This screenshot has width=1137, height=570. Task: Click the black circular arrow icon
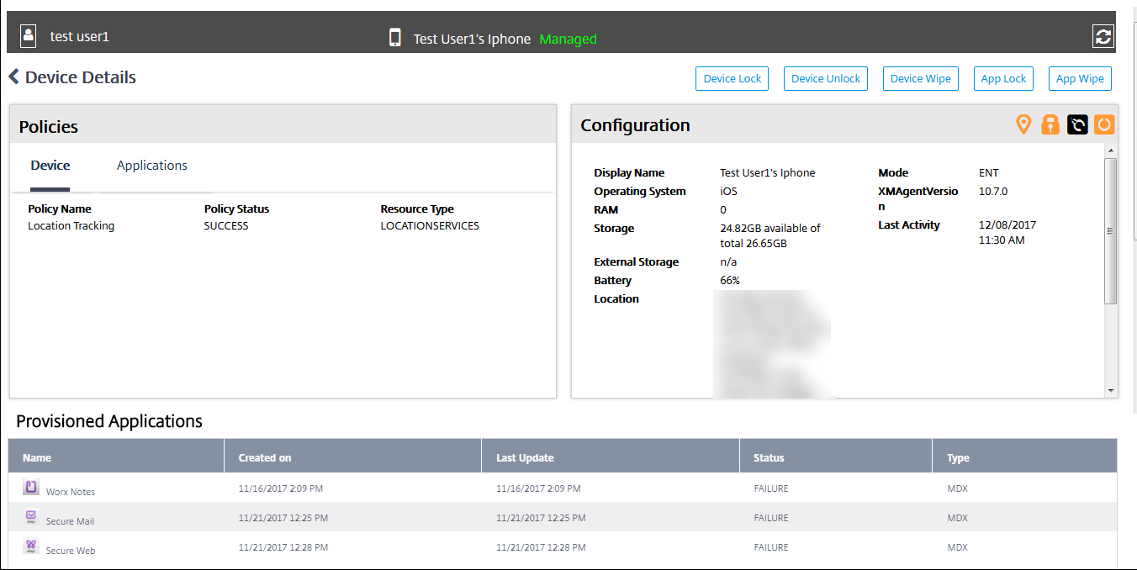[1077, 125]
